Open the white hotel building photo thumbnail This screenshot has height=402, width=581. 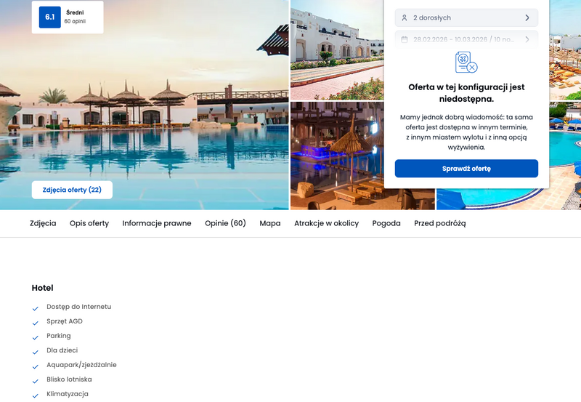(337, 50)
